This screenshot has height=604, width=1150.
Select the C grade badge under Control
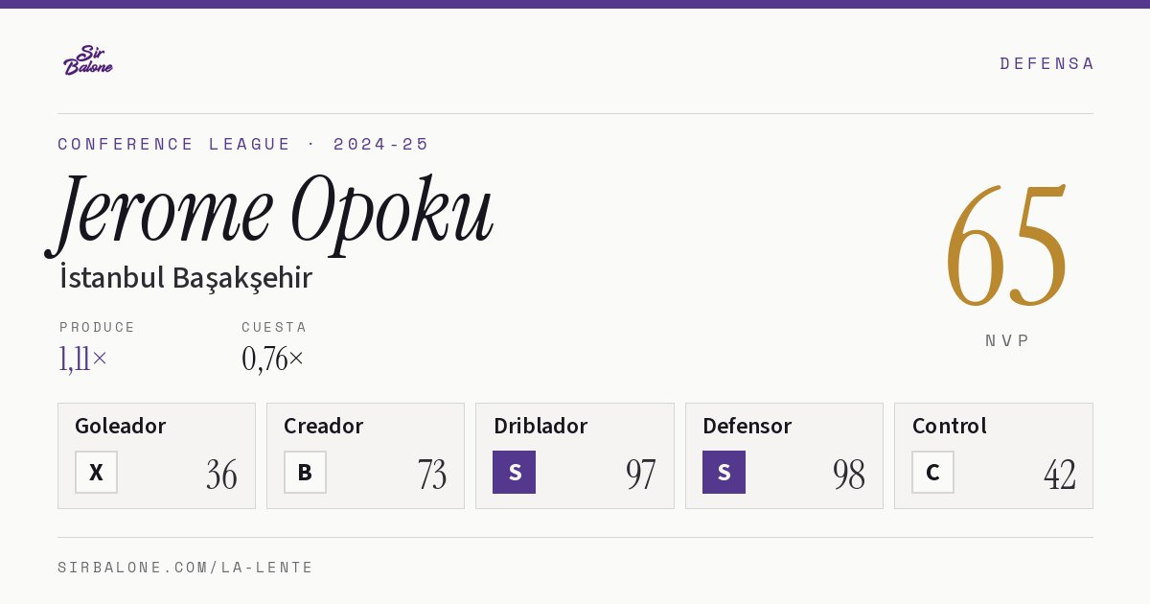pyautogui.click(x=932, y=472)
